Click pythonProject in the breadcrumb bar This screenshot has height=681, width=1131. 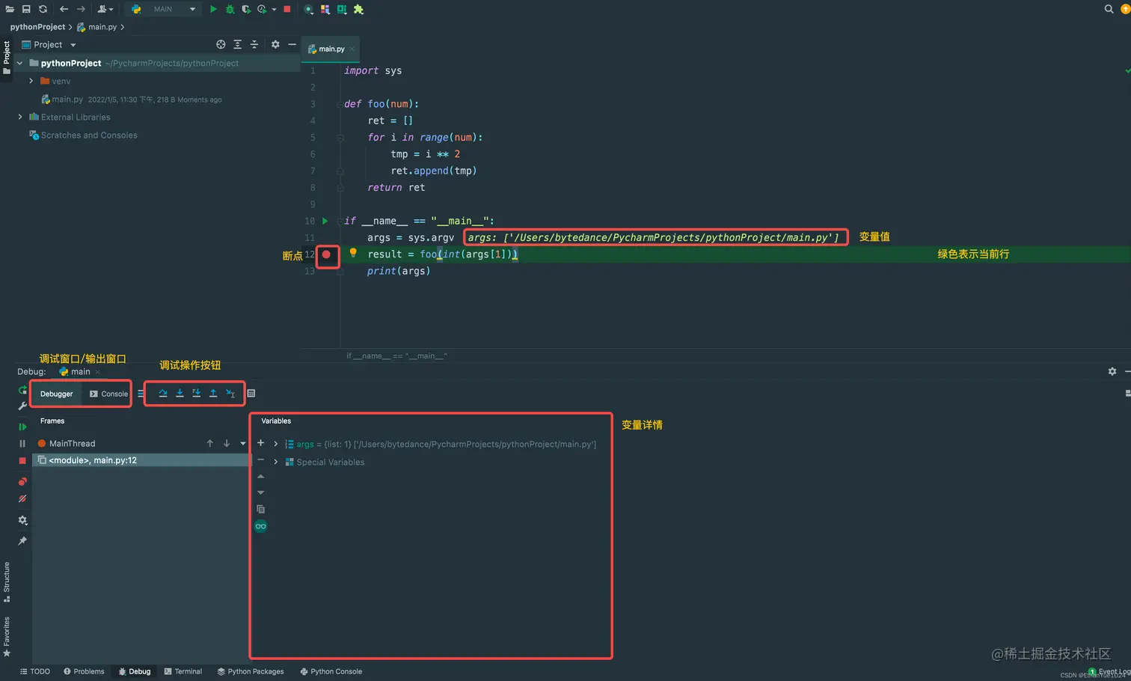(x=37, y=27)
